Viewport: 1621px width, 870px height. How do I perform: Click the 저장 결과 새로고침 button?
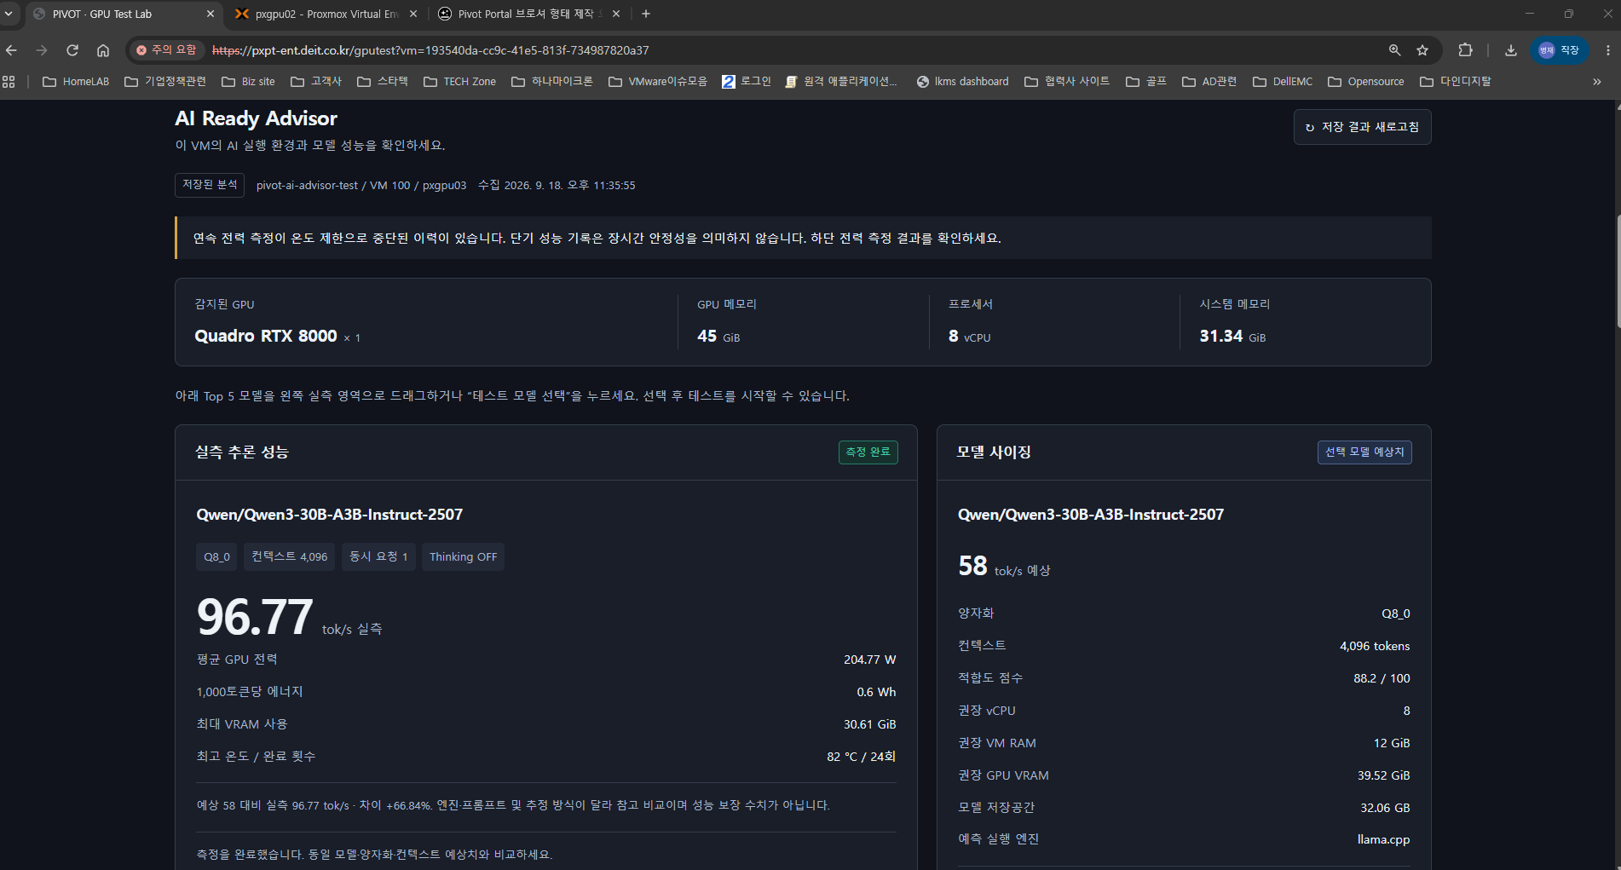(1362, 127)
